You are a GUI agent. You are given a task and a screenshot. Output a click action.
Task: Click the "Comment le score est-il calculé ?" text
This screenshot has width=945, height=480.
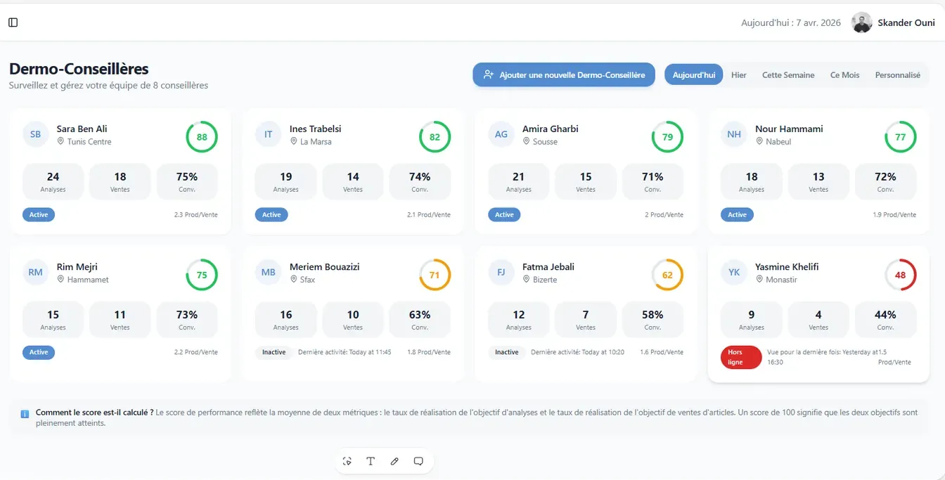pyautogui.click(x=95, y=413)
